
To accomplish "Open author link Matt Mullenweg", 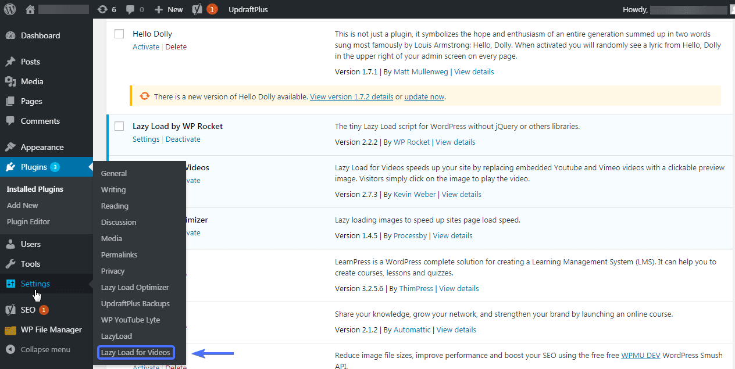I will pos(421,72).
